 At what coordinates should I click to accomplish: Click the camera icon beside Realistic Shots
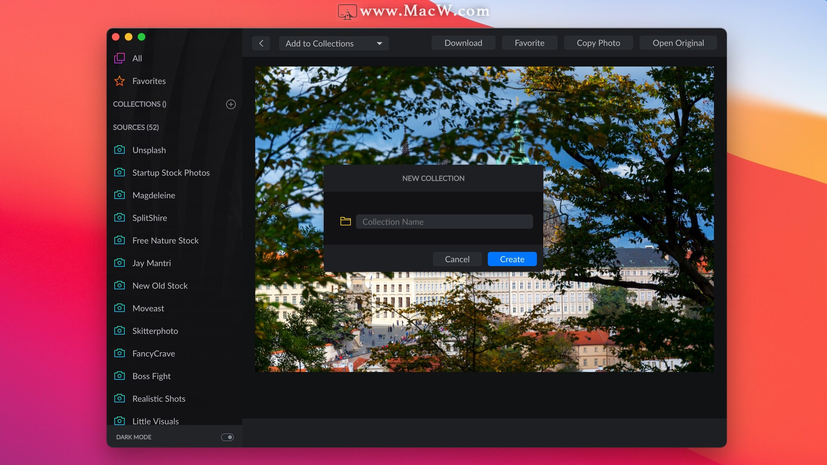tap(119, 398)
